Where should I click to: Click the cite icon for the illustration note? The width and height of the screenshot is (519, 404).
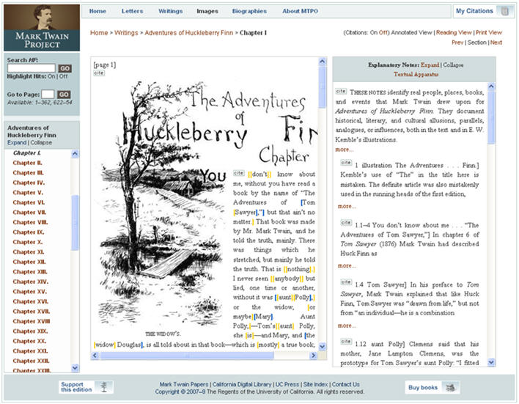tap(346, 163)
